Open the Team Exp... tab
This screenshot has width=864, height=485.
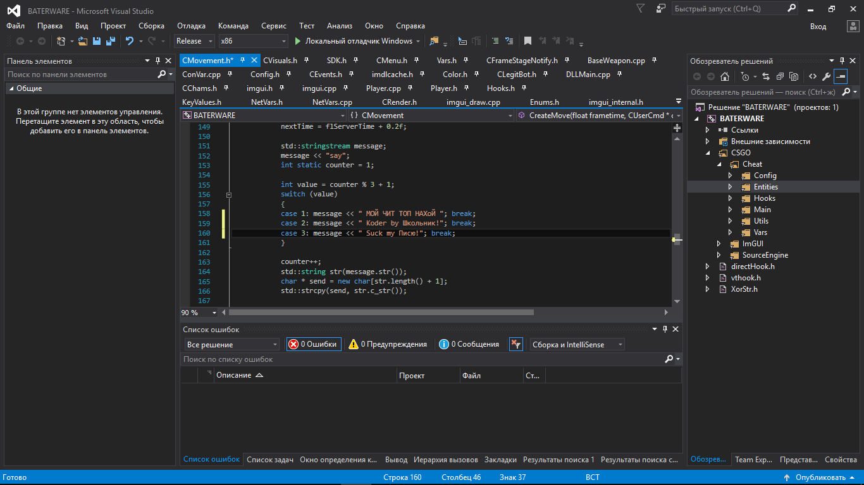754,460
